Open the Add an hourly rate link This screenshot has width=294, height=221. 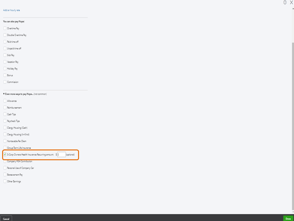tap(11, 10)
